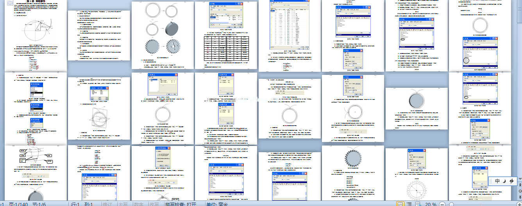Viewport: 522px width, 206px height.
Task: Toggle 数字 num lock indicator in status bar
Action: [138, 204]
